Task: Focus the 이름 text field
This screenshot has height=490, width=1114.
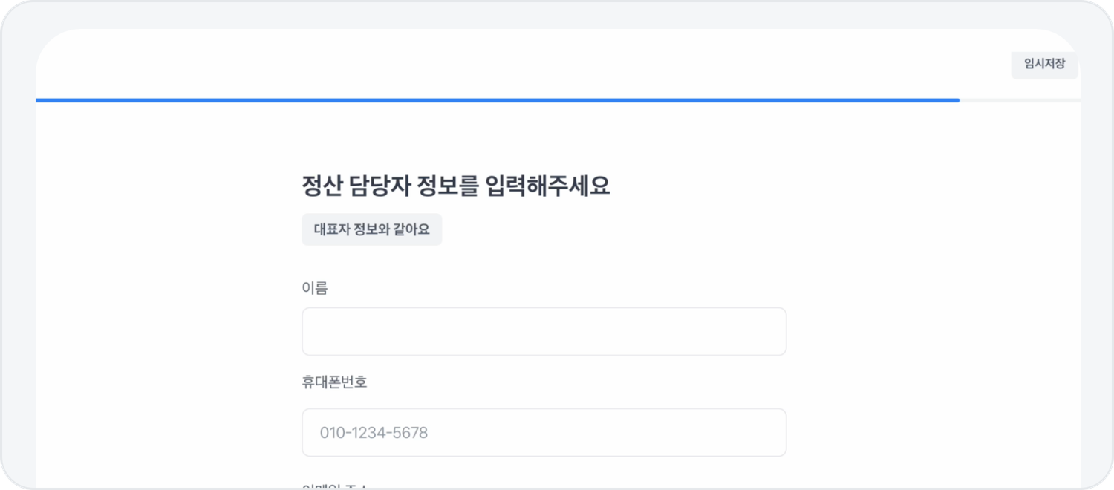Action: pos(544,332)
